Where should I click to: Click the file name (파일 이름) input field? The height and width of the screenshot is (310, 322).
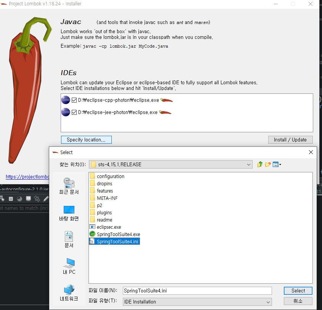pos(197,291)
